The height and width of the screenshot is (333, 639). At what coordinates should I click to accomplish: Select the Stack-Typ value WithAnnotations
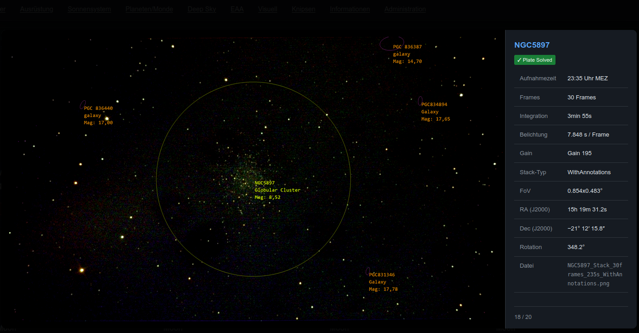click(589, 172)
